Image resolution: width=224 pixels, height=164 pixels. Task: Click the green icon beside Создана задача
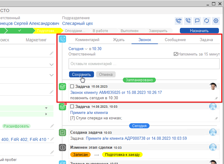click(x=62, y=132)
